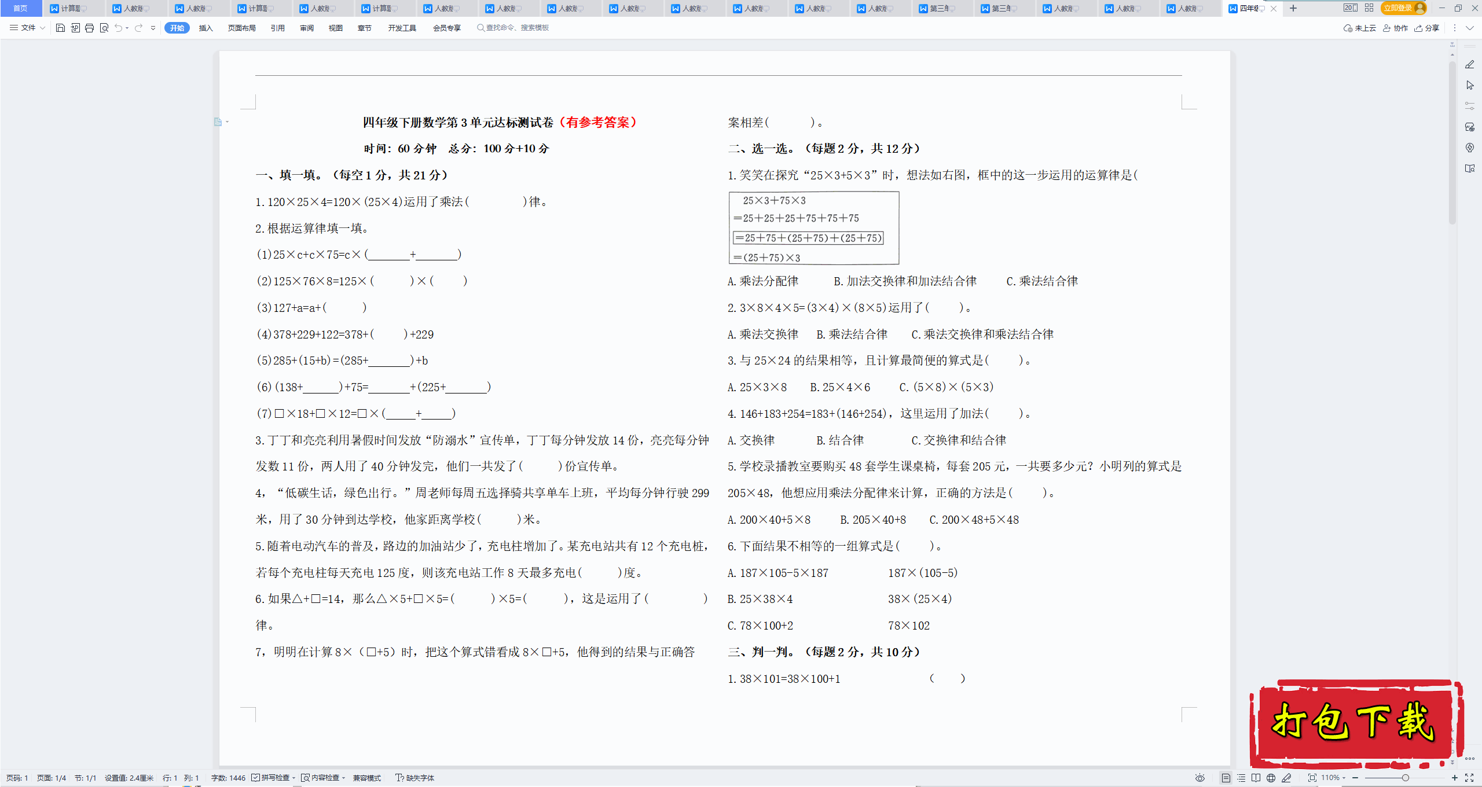1482x787 pixels.
Task: Click the Save document icon
Action: [x=60, y=28]
